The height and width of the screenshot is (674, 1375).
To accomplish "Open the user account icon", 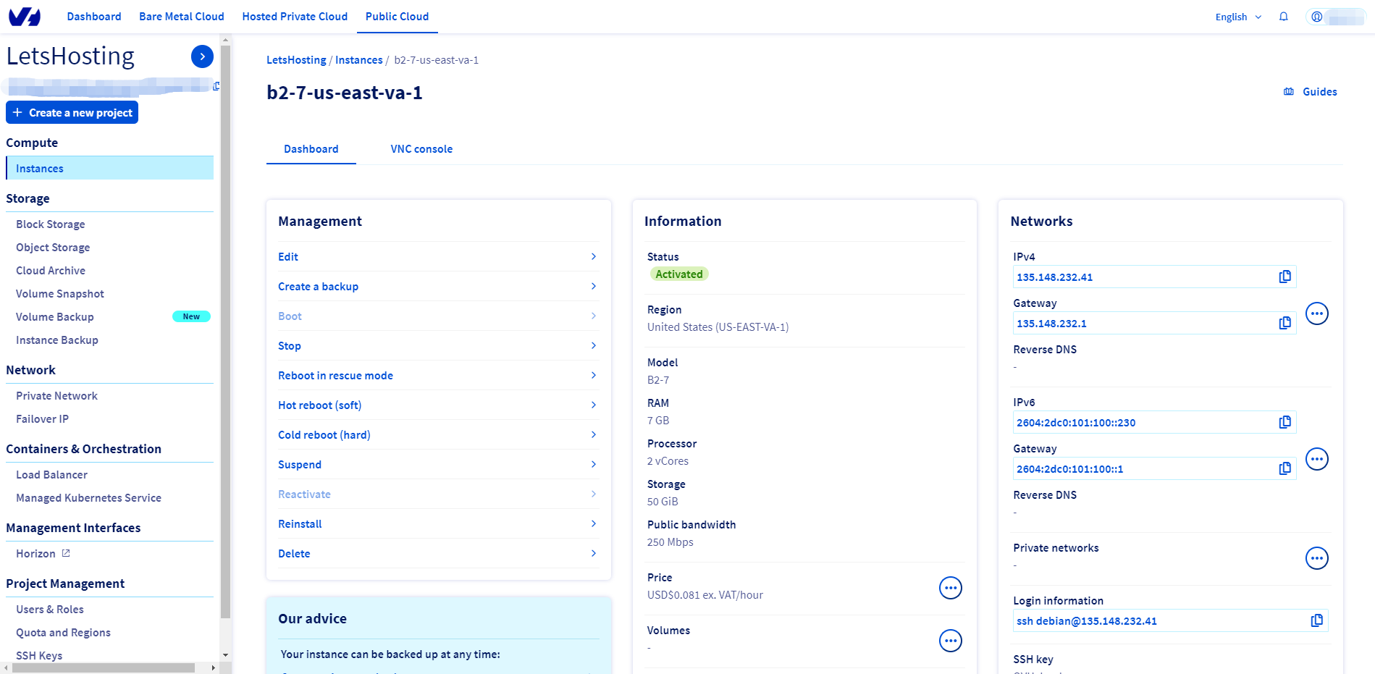I will (1317, 17).
